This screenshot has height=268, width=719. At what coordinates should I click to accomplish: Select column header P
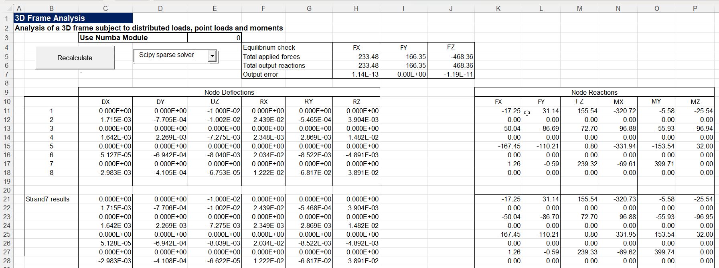[695, 8]
